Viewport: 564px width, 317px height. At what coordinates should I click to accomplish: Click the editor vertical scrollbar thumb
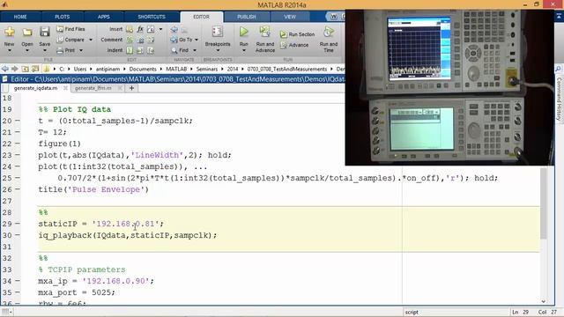[x=543, y=203]
